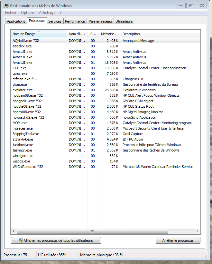Open the Options menu
212x264 pixels.
click(x=28, y=13)
